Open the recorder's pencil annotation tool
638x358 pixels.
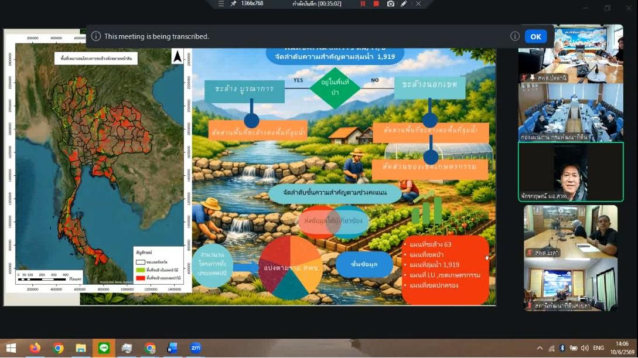click(404, 4)
